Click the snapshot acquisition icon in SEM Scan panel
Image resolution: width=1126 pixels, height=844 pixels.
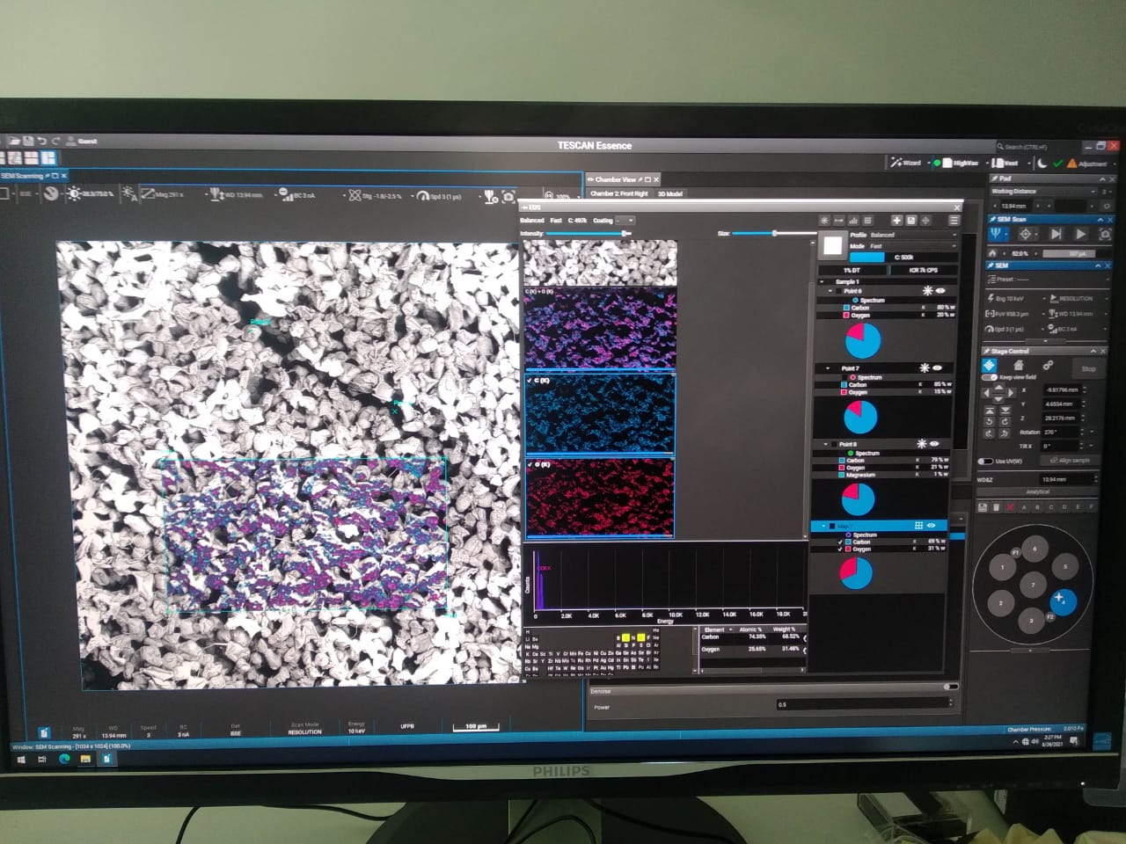[x=1106, y=235]
